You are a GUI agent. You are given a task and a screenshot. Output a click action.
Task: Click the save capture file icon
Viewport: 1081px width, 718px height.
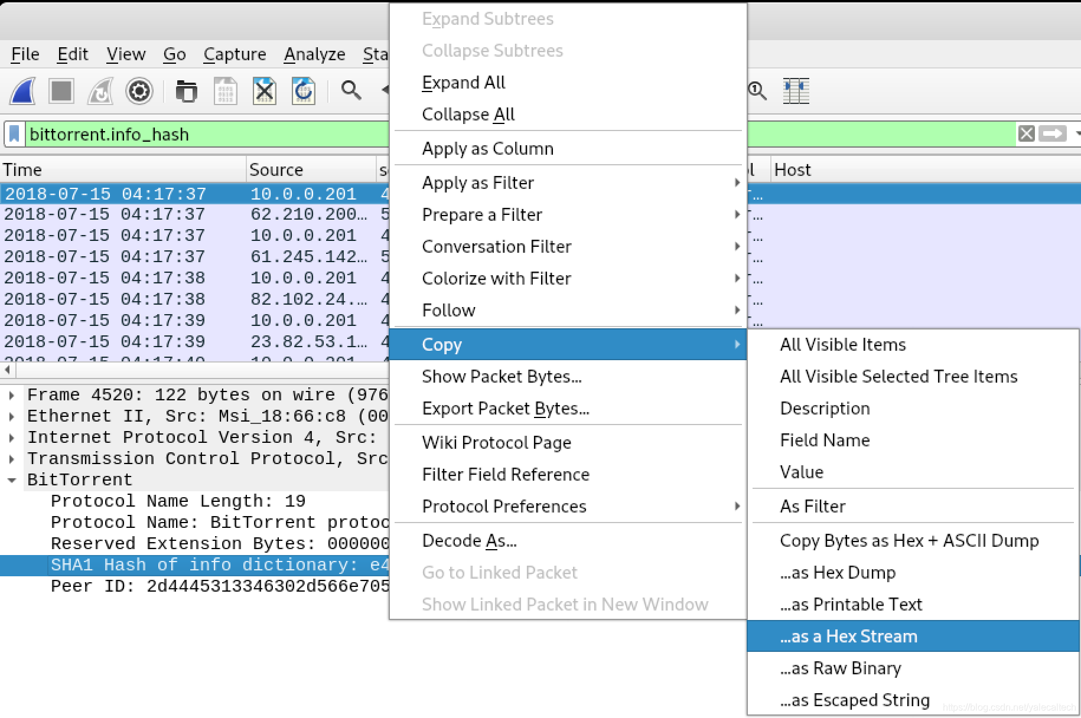pyautogui.click(x=225, y=91)
